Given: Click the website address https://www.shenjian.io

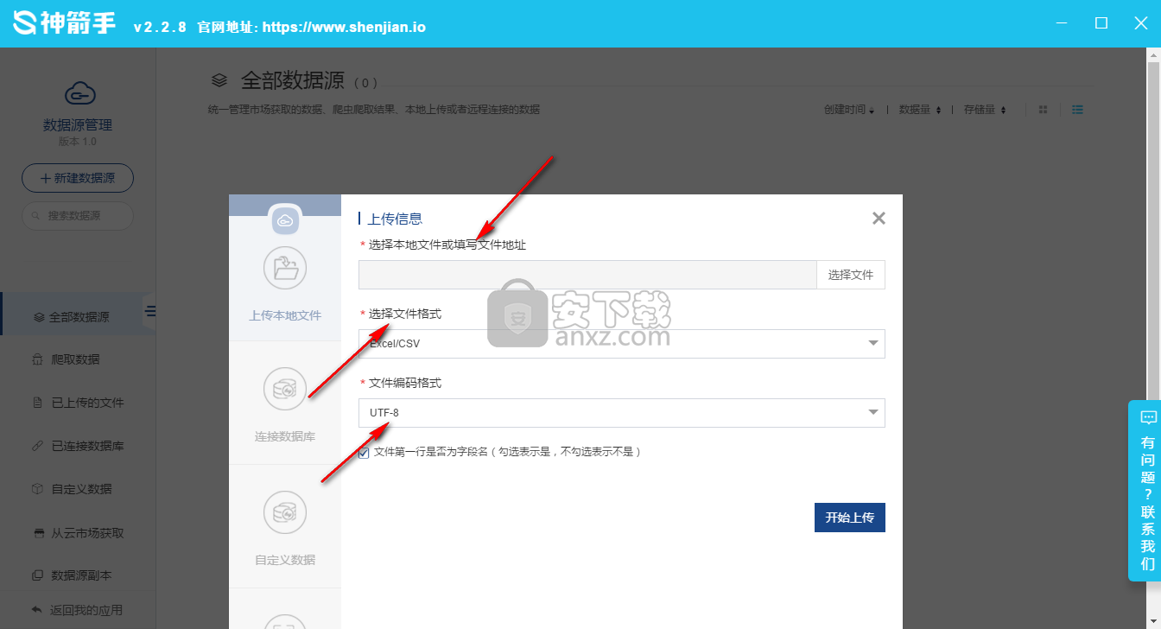Looking at the screenshot, I should pyautogui.click(x=344, y=27).
